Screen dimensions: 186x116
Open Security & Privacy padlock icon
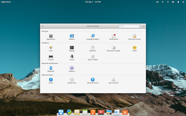[134, 36]
